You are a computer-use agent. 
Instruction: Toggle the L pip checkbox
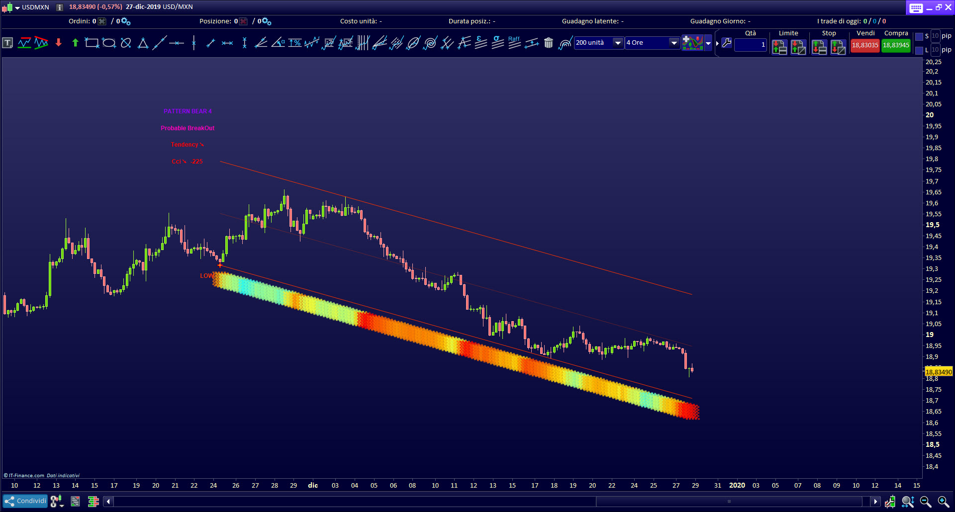click(919, 50)
